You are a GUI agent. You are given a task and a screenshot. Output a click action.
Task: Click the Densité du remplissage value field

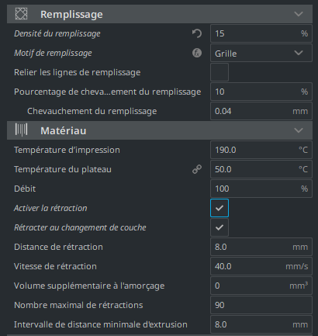click(x=261, y=33)
